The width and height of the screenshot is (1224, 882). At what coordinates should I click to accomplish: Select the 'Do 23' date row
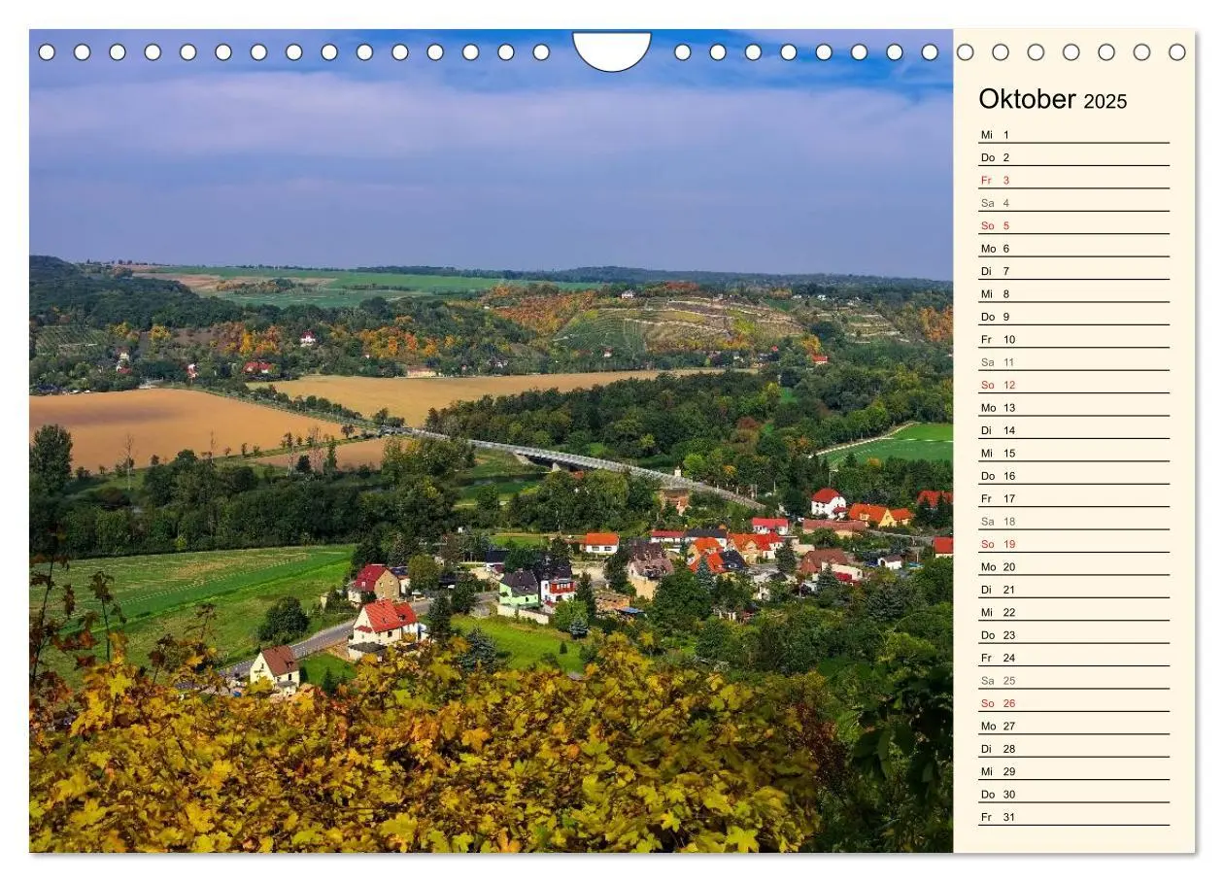click(1073, 634)
